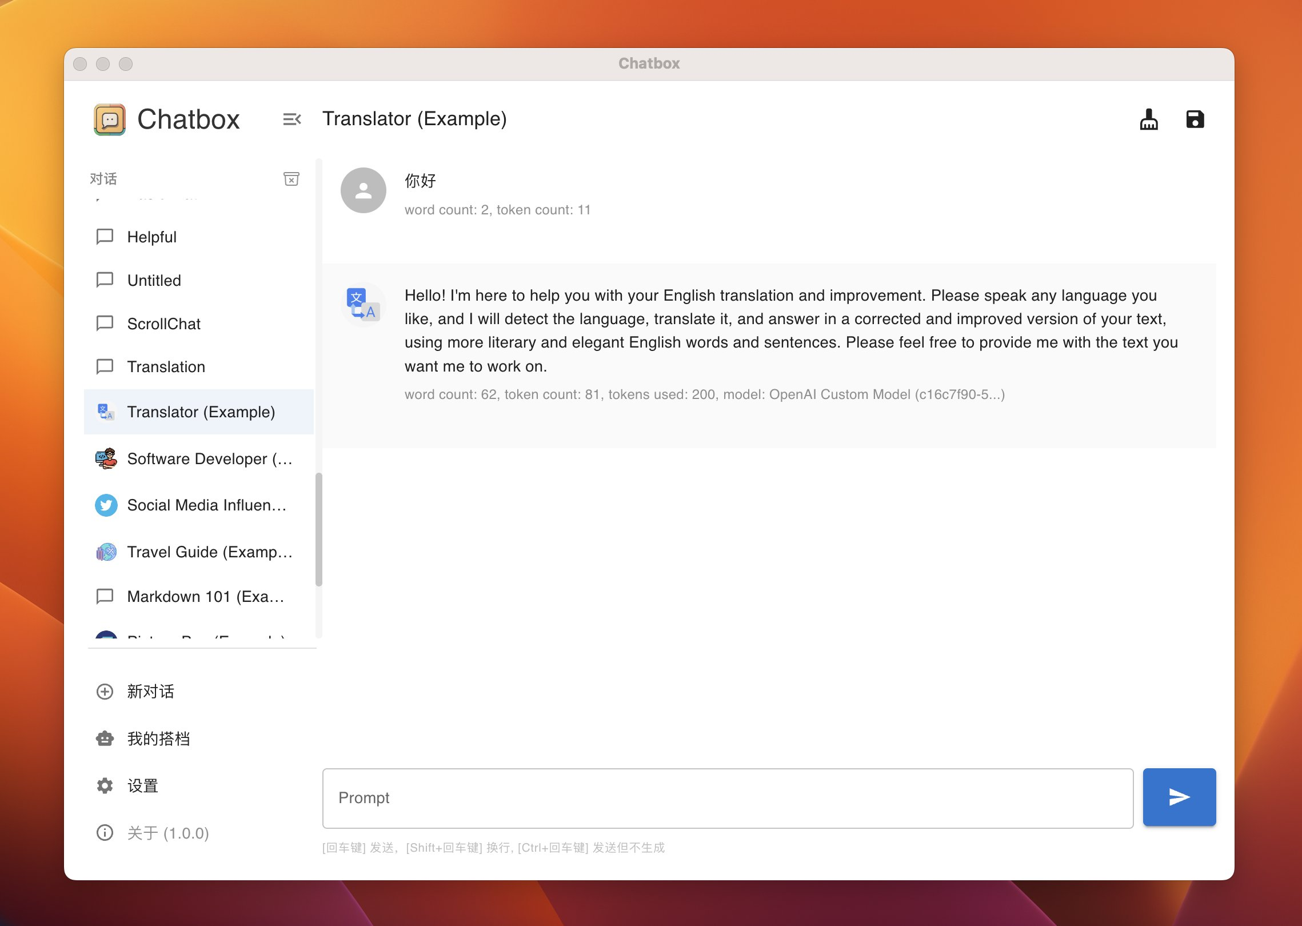This screenshot has width=1302, height=926.
Task: Click the conversation list scrollbar thumb
Action: (x=319, y=529)
